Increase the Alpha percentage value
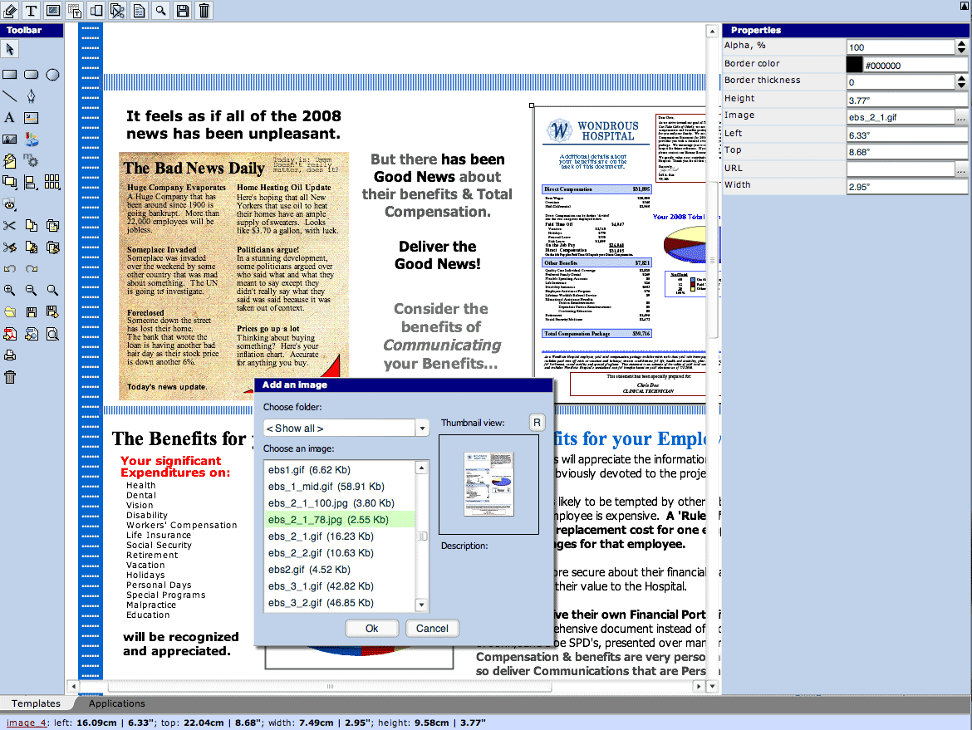The height and width of the screenshot is (730, 972). click(x=962, y=43)
